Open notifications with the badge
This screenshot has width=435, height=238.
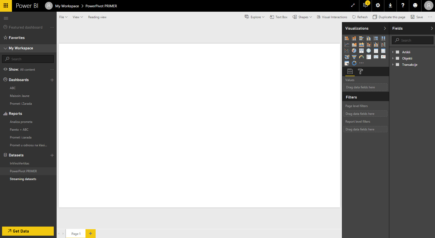pos(365,5)
